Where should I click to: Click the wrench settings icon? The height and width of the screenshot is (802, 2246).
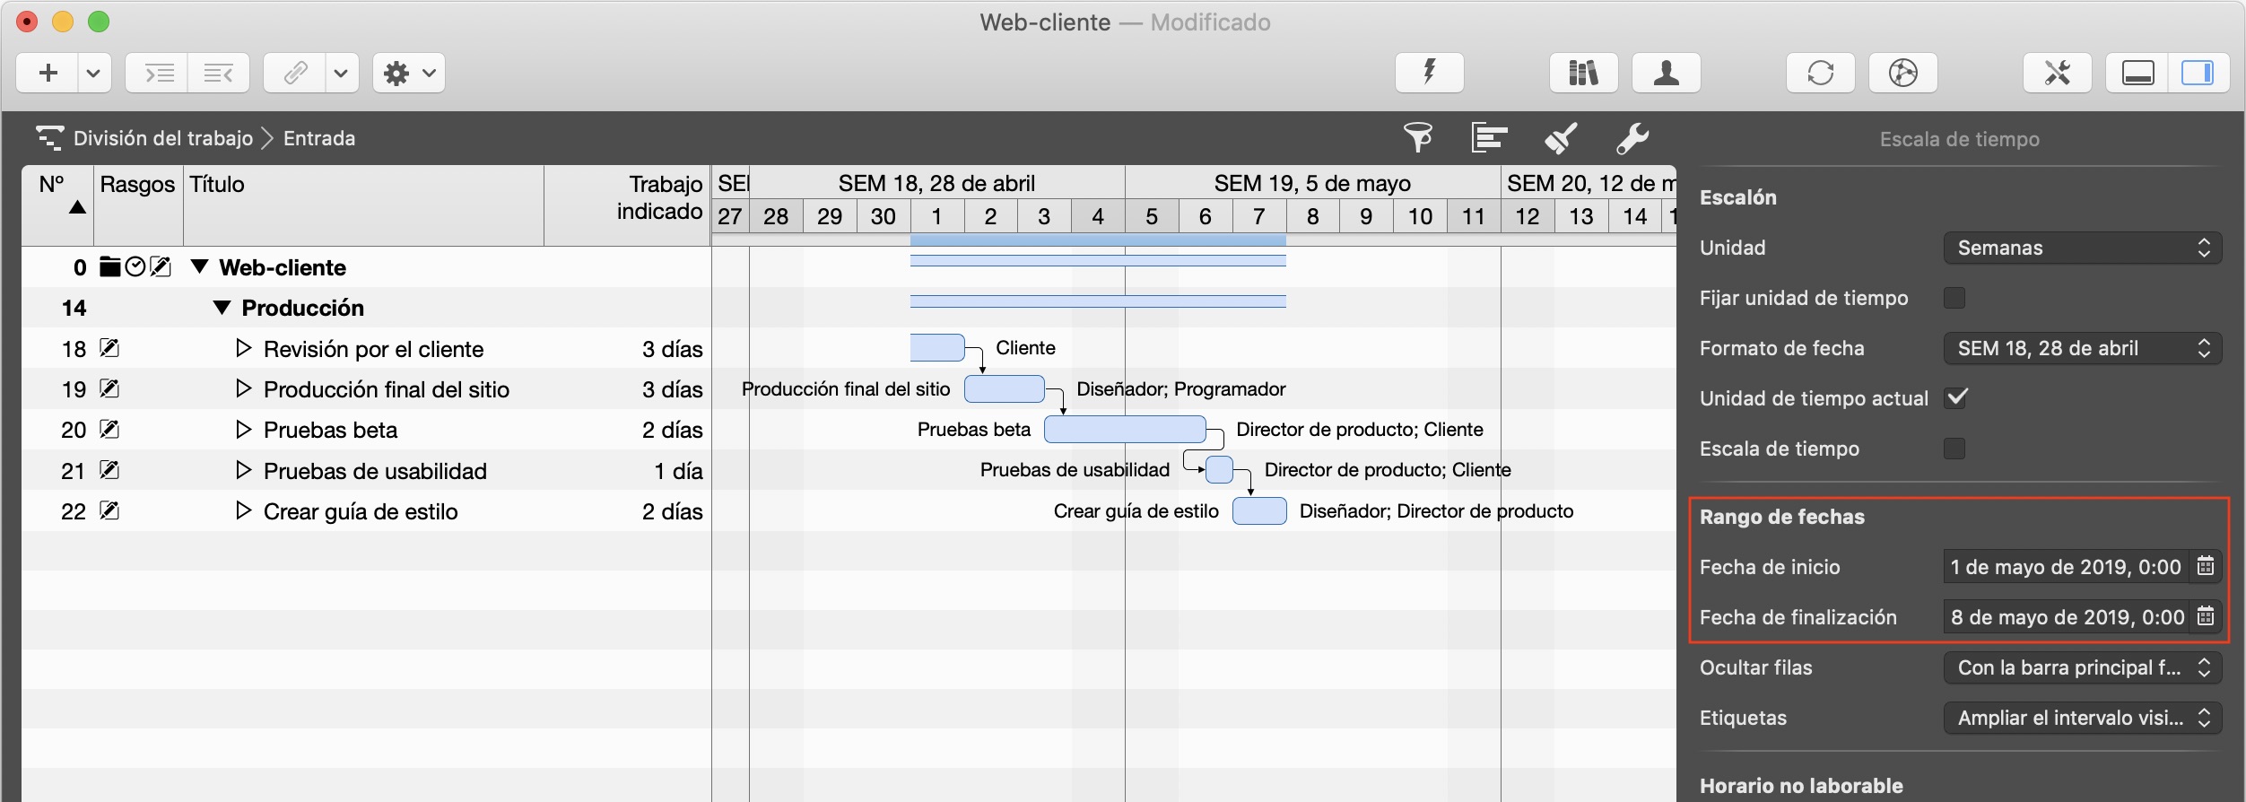[x=1632, y=138]
